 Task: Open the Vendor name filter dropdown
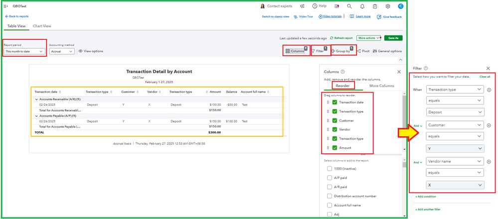[455, 161]
